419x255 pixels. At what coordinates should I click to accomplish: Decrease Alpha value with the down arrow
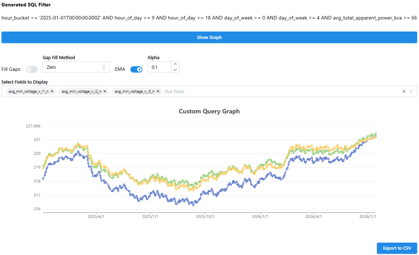(x=175, y=70)
